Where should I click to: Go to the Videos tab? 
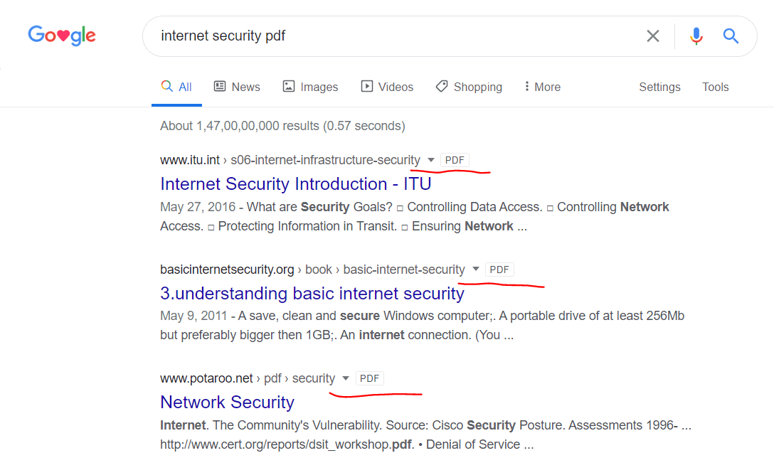pyautogui.click(x=387, y=87)
